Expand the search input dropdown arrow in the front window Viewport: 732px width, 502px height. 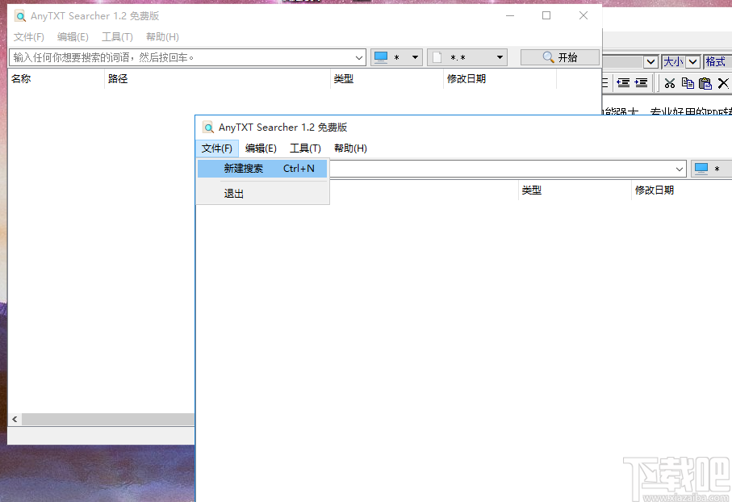click(x=680, y=169)
